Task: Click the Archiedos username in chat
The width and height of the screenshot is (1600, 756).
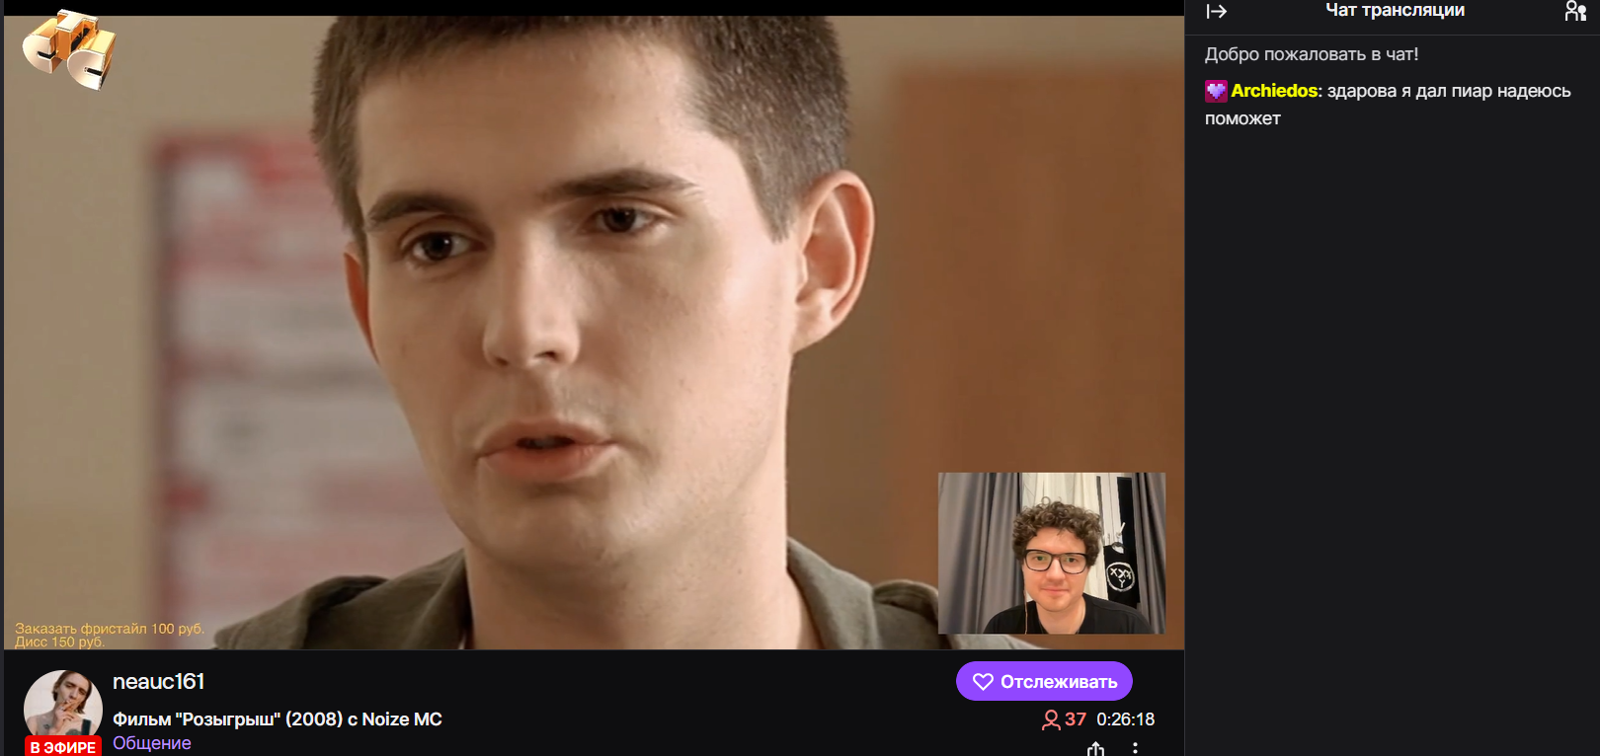Action: (x=1274, y=91)
